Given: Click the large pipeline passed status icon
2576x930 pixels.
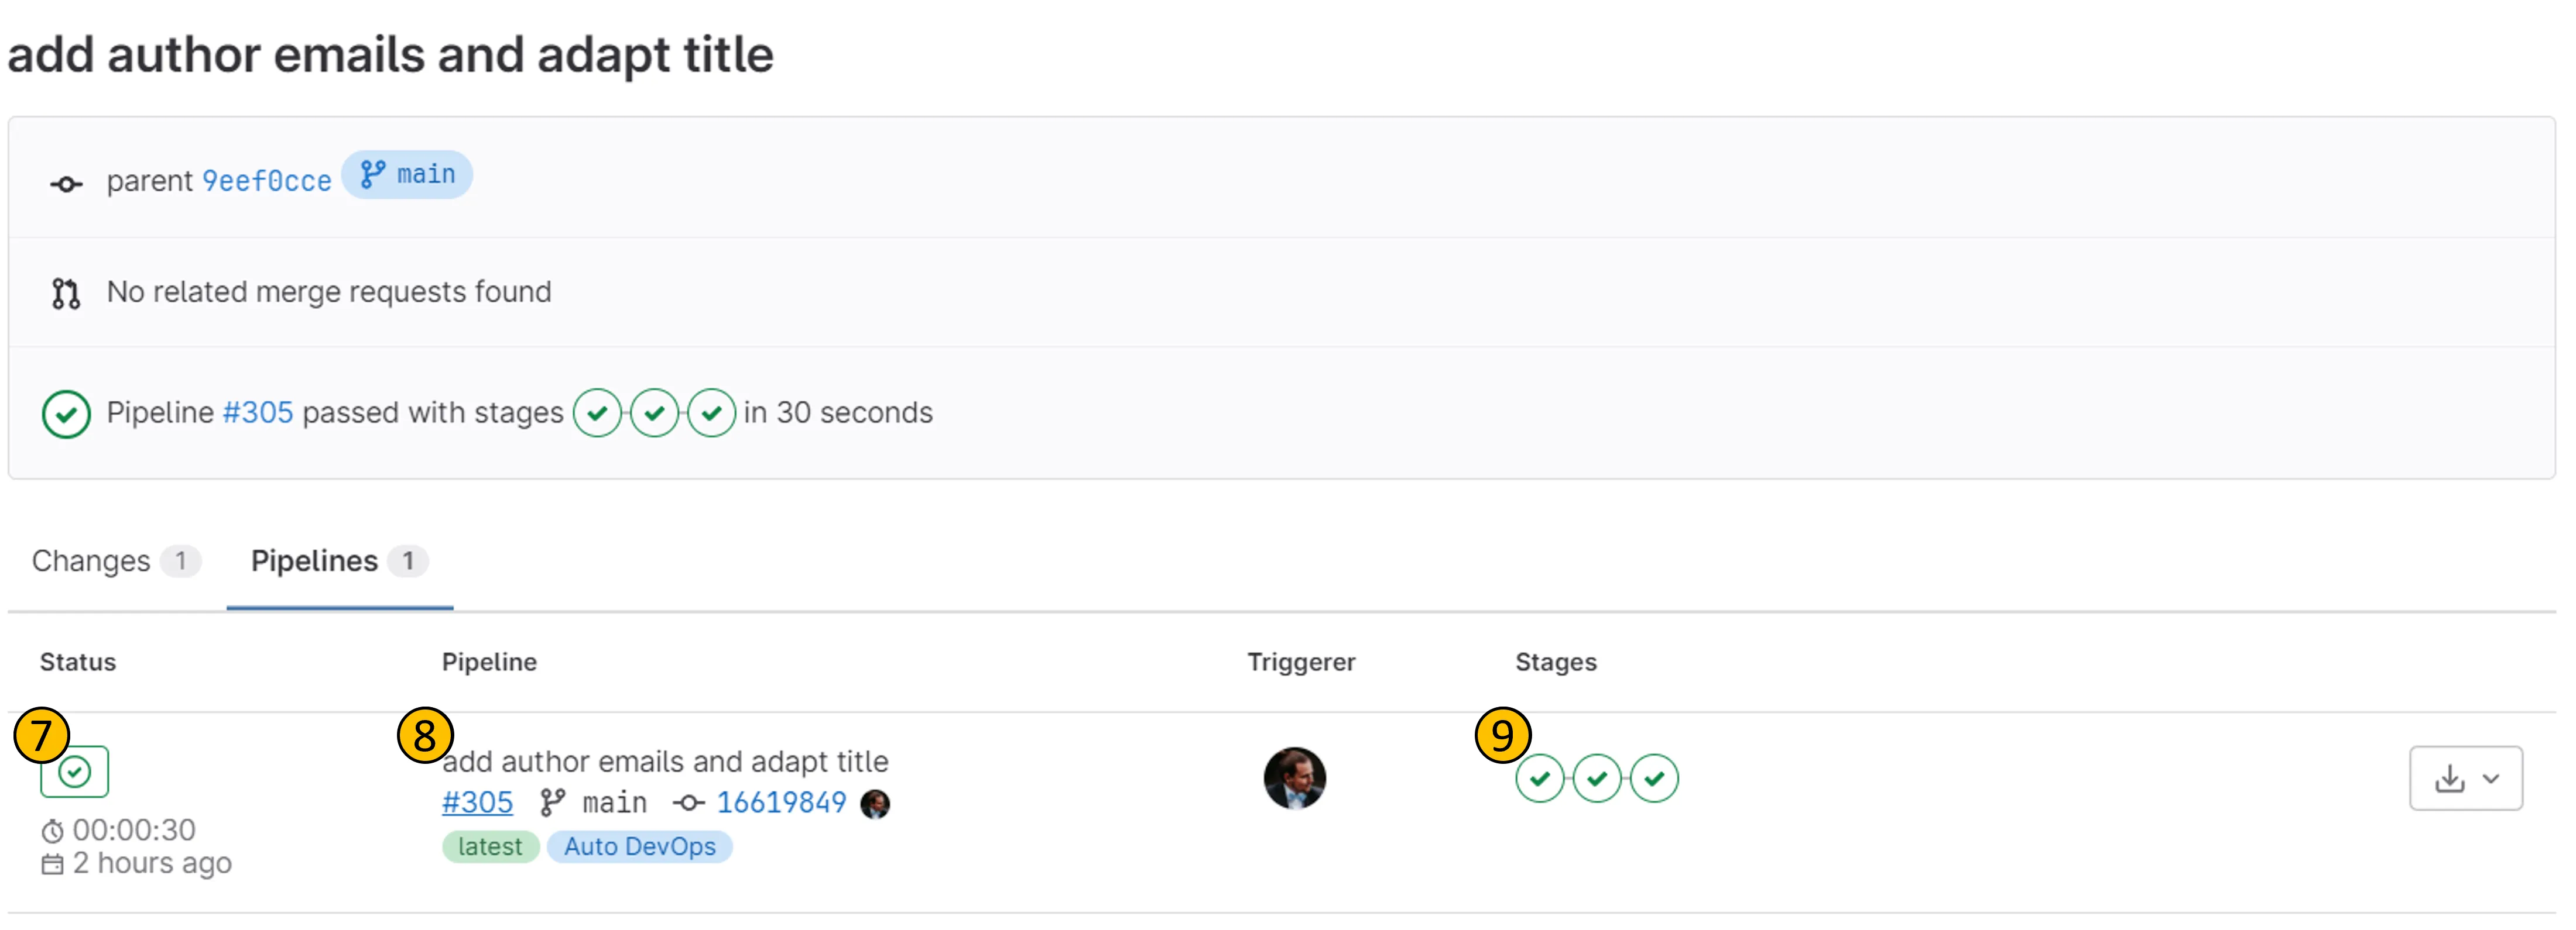Looking at the screenshot, I should [66, 414].
